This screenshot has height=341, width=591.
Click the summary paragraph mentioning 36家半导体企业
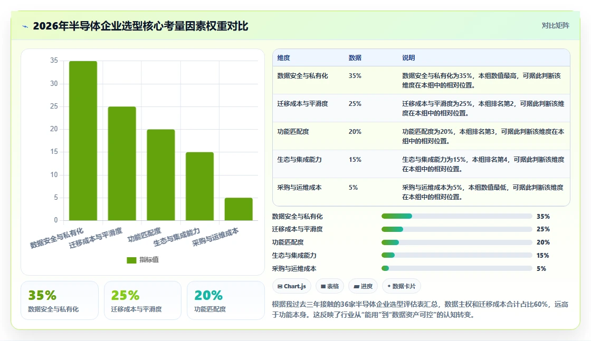420,309
